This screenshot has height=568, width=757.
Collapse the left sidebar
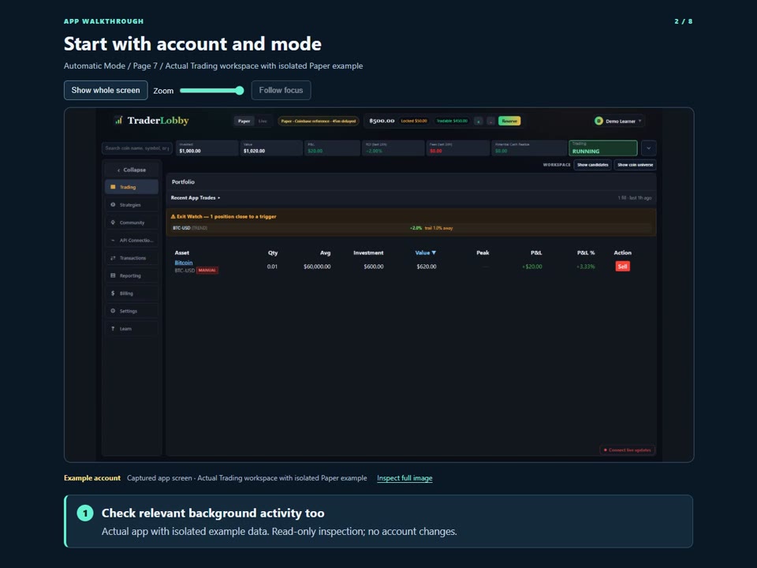point(132,170)
